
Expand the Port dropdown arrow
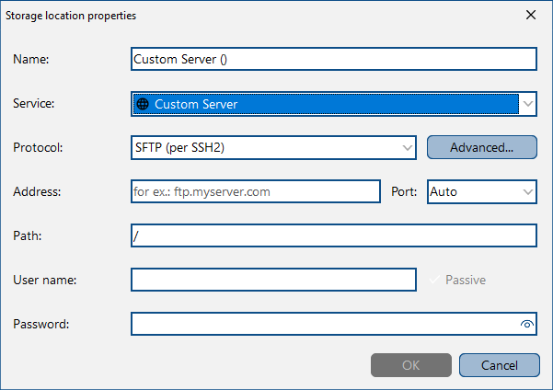528,192
